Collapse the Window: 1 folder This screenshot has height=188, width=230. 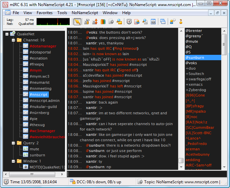tap(13, 161)
